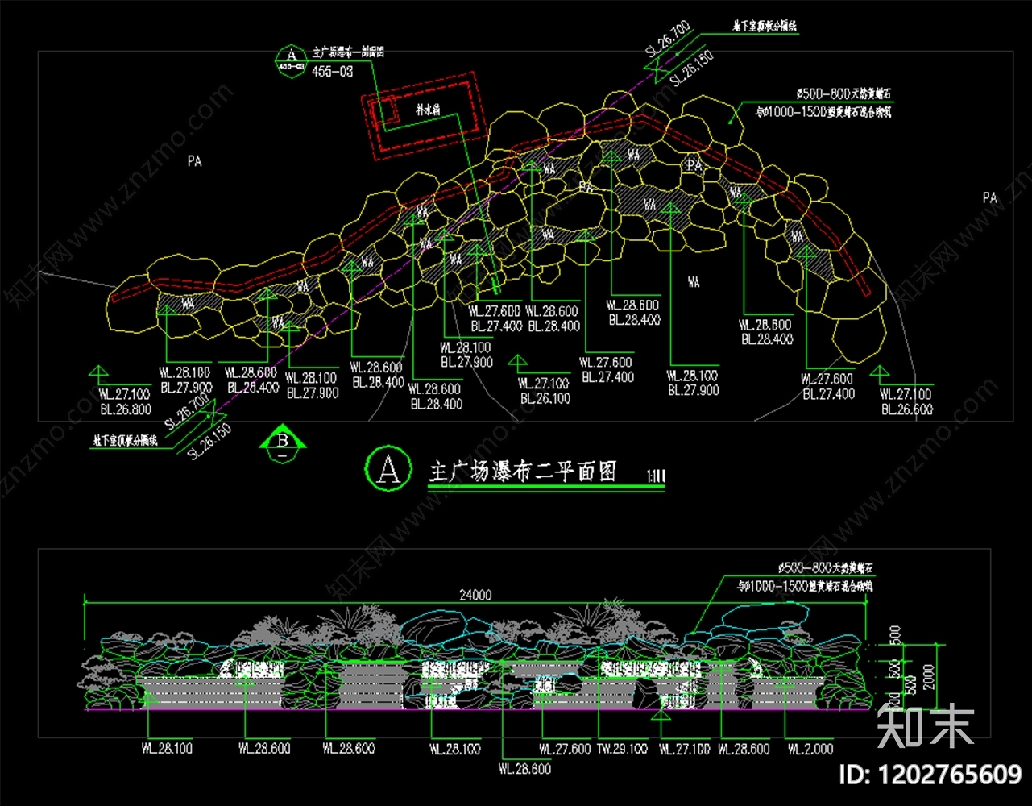Select the 24000 overall dimension text
Viewport: 1032px width, 806px height.
(x=475, y=595)
